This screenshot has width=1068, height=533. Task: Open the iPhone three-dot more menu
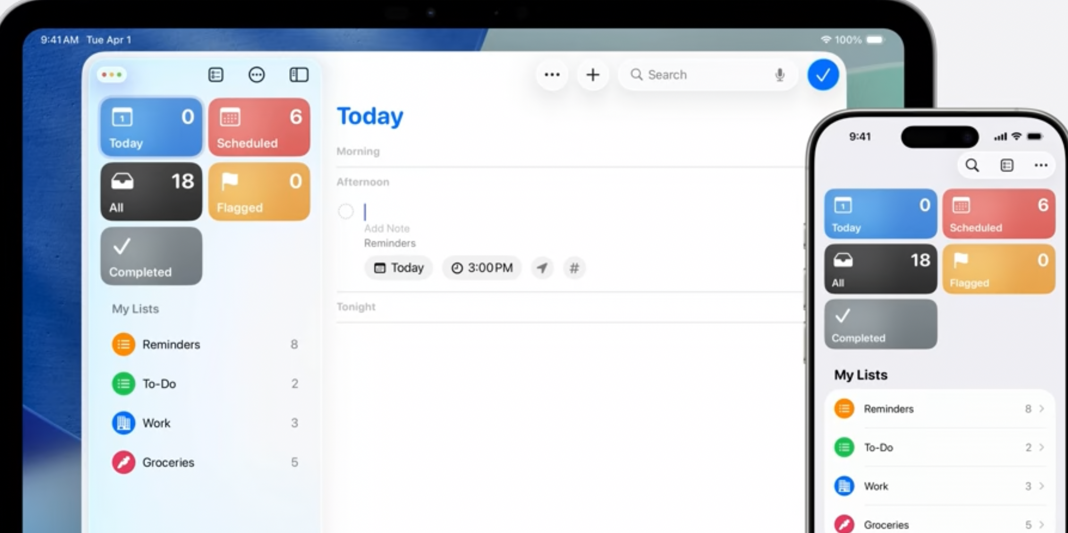1041,166
